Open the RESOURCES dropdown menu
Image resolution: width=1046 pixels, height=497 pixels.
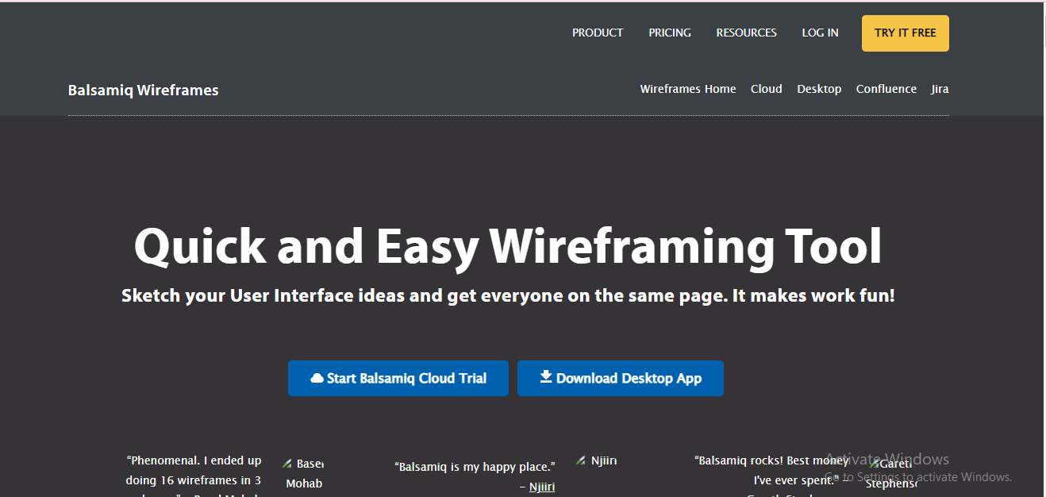coord(746,33)
